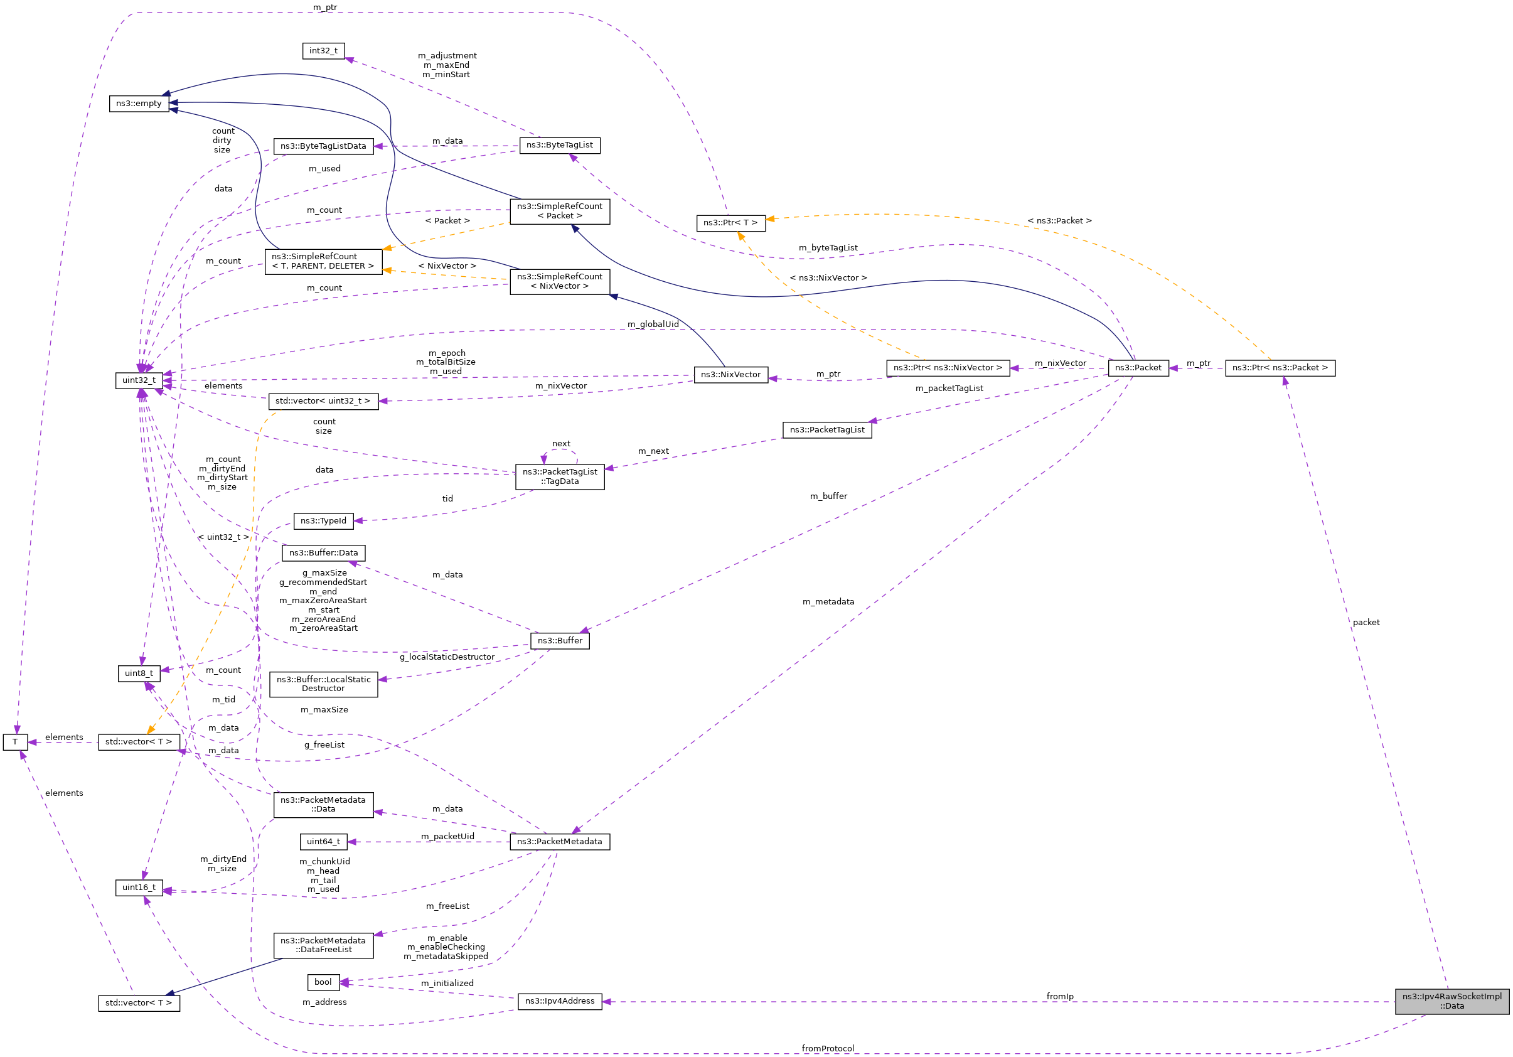Click the g_freeList edge label
This screenshot has height=1057, width=1513.
pyautogui.click(x=324, y=745)
